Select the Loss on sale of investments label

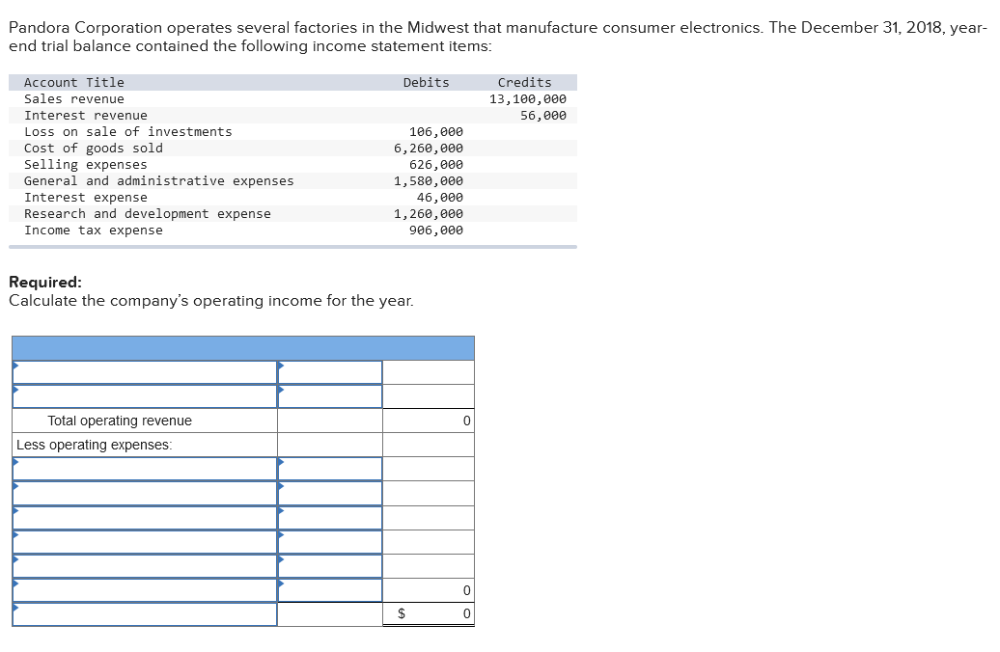click(x=128, y=132)
